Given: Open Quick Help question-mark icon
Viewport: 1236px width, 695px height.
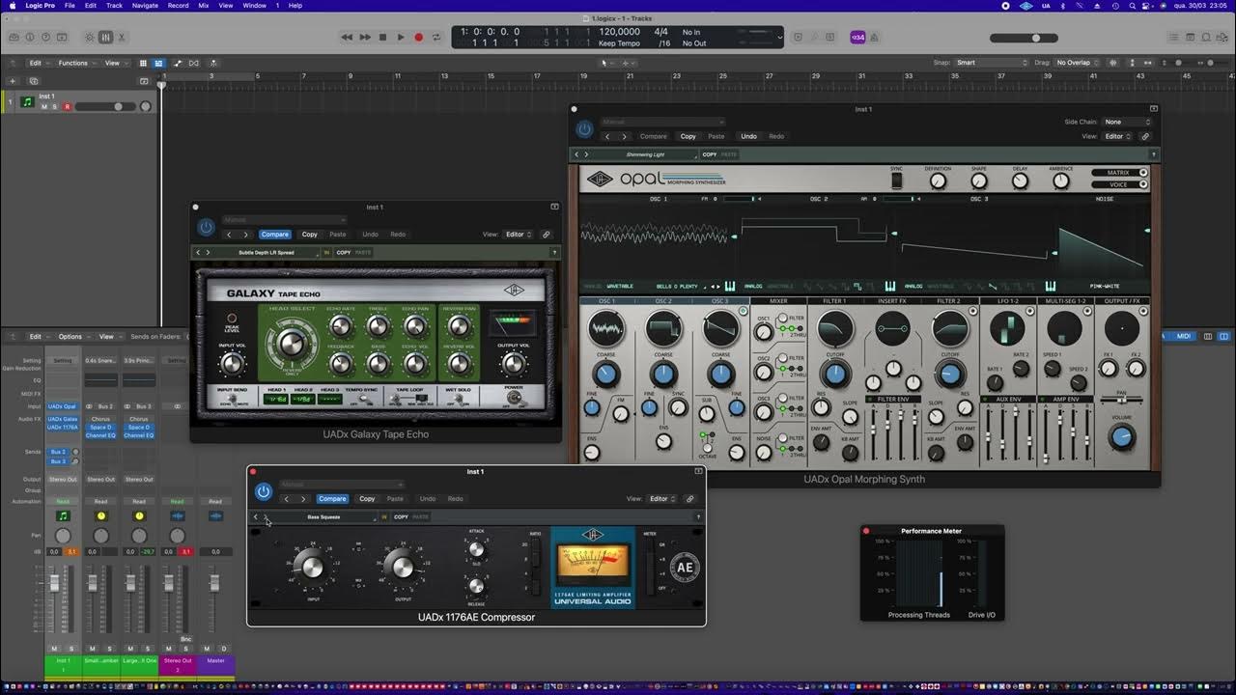Looking at the screenshot, I should point(45,37).
